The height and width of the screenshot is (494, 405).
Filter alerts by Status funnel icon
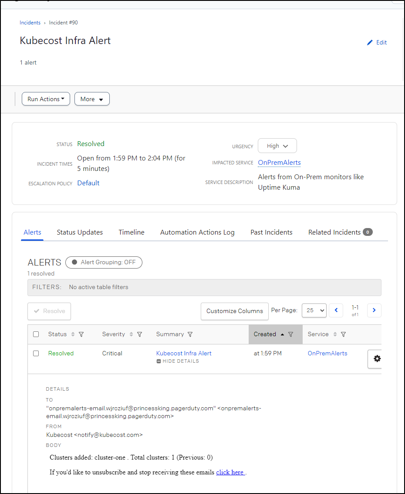click(81, 334)
